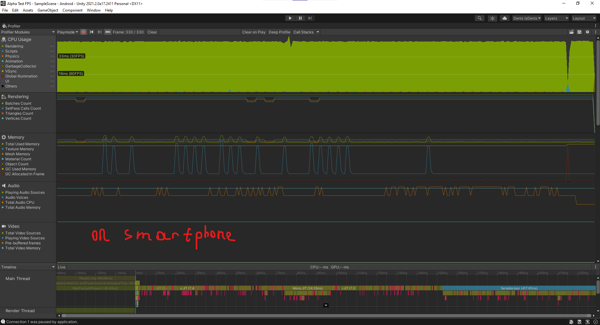
Task: Click the status bar info icon
Action: [3, 322]
